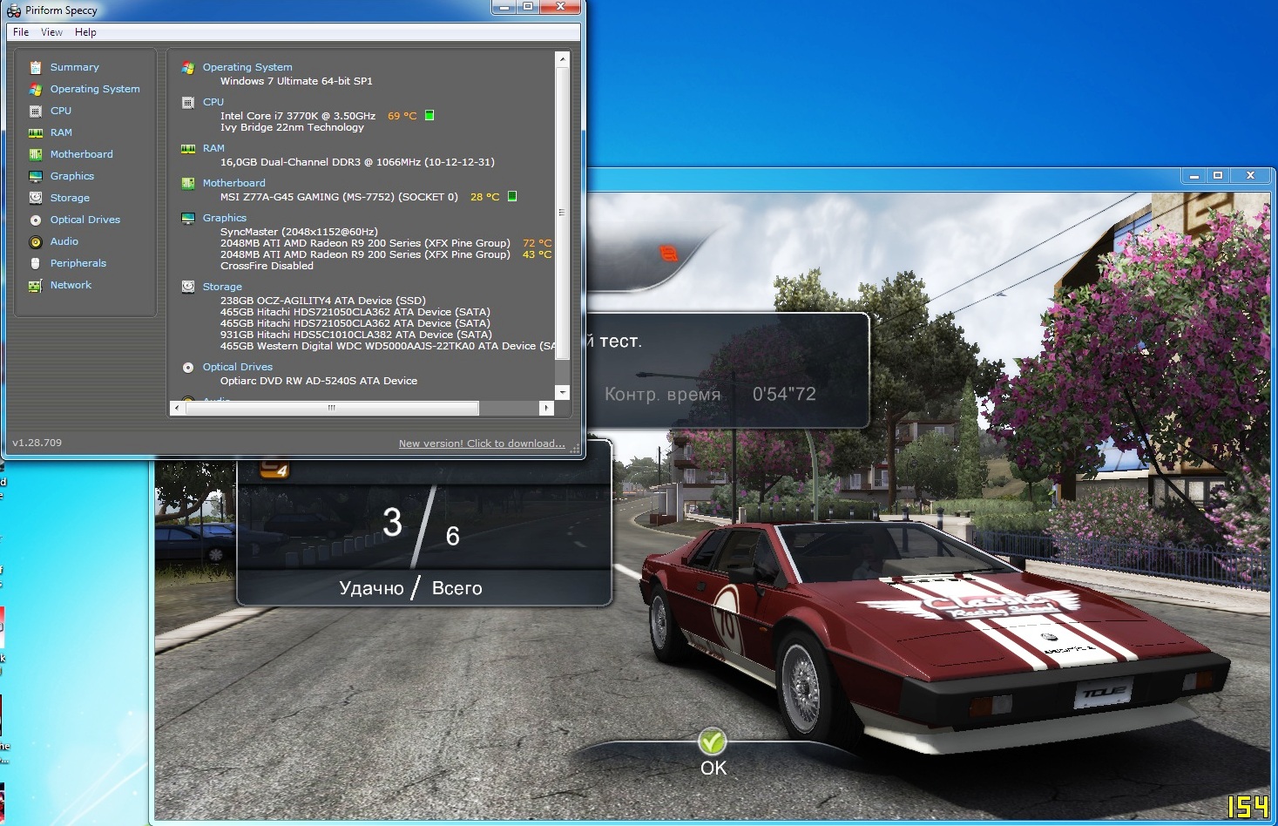Select the Optical Drives disc icon in sidebar
1278x826 pixels.
(x=36, y=220)
